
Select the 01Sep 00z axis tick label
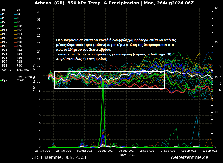(x=105, y=151)
